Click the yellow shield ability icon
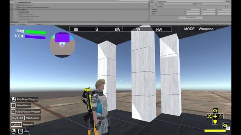The height and width of the screenshot is (135, 241). (x=215, y=122)
